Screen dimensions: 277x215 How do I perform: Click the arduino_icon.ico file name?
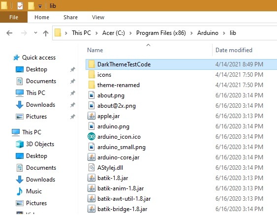point(119,137)
